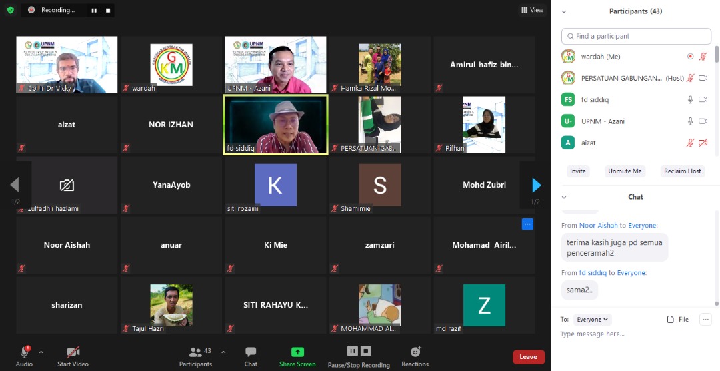Open the Reactions menu icon
The image size is (720, 371).
click(415, 352)
